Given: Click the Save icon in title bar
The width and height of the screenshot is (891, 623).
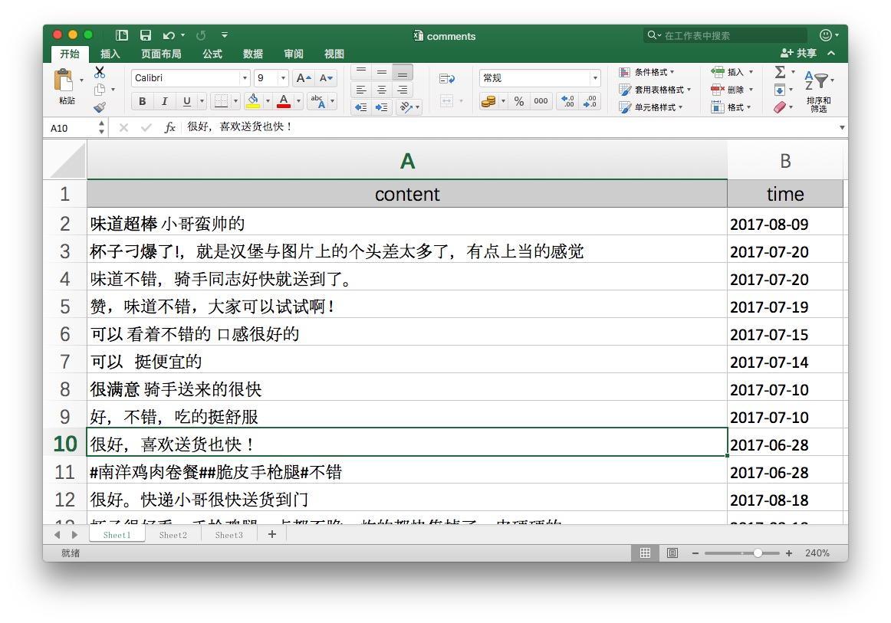Looking at the screenshot, I should pos(146,35).
